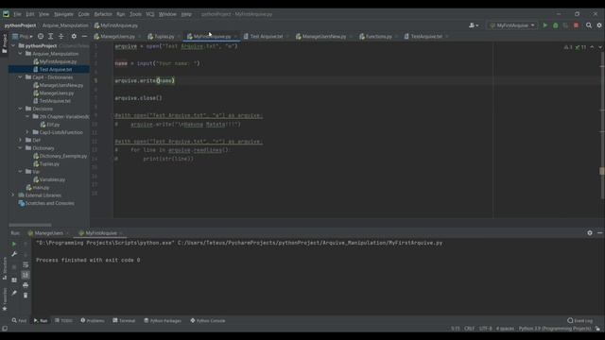Collapse the Dictionary folder
The image size is (605, 340).
(21, 148)
